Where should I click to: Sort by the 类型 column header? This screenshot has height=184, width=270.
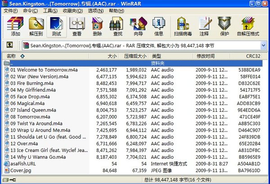pyautogui.click(x=171, y=56)
